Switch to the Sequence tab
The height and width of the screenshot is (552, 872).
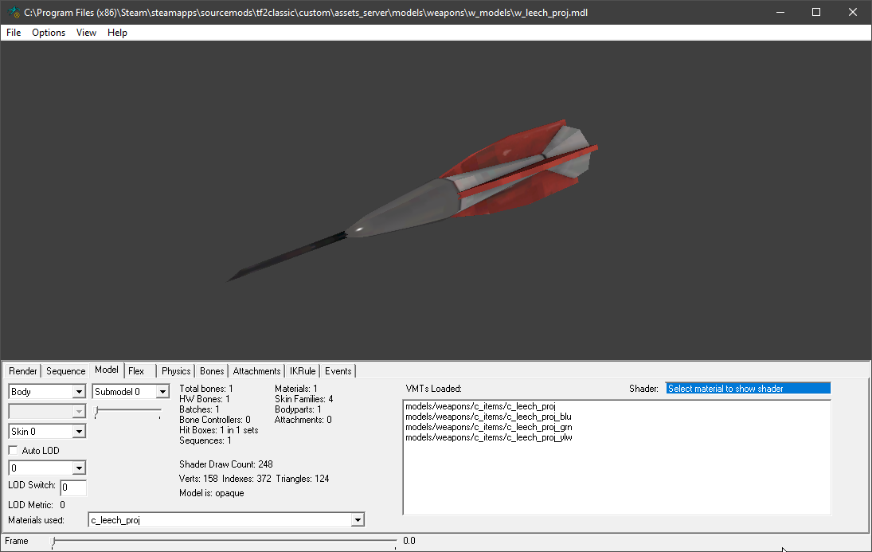tap(65, 371)
